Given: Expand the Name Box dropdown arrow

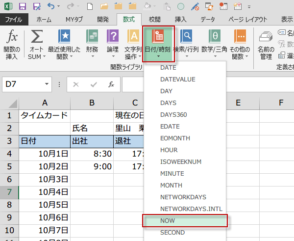Looking at the screenshot, I should coord(47,84).
